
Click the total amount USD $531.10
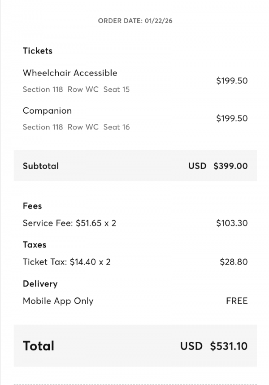point(214,346)
